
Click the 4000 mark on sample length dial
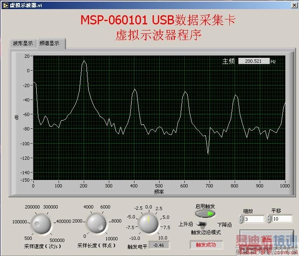coord(89,207)
